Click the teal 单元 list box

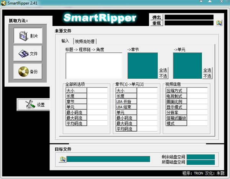click(x=187, y=66)
